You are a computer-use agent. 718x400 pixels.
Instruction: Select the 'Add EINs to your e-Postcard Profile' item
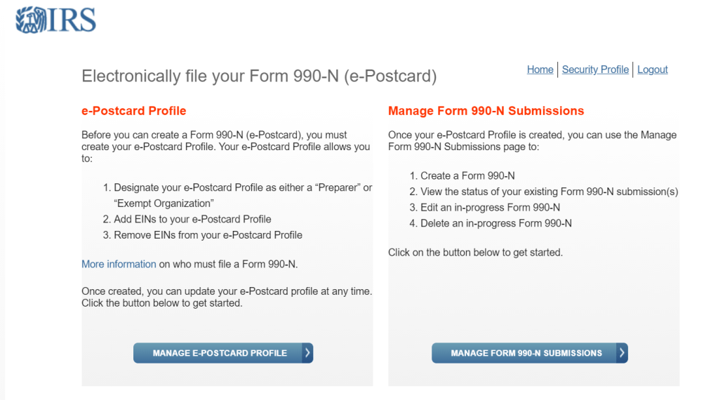tap(192, 219)
